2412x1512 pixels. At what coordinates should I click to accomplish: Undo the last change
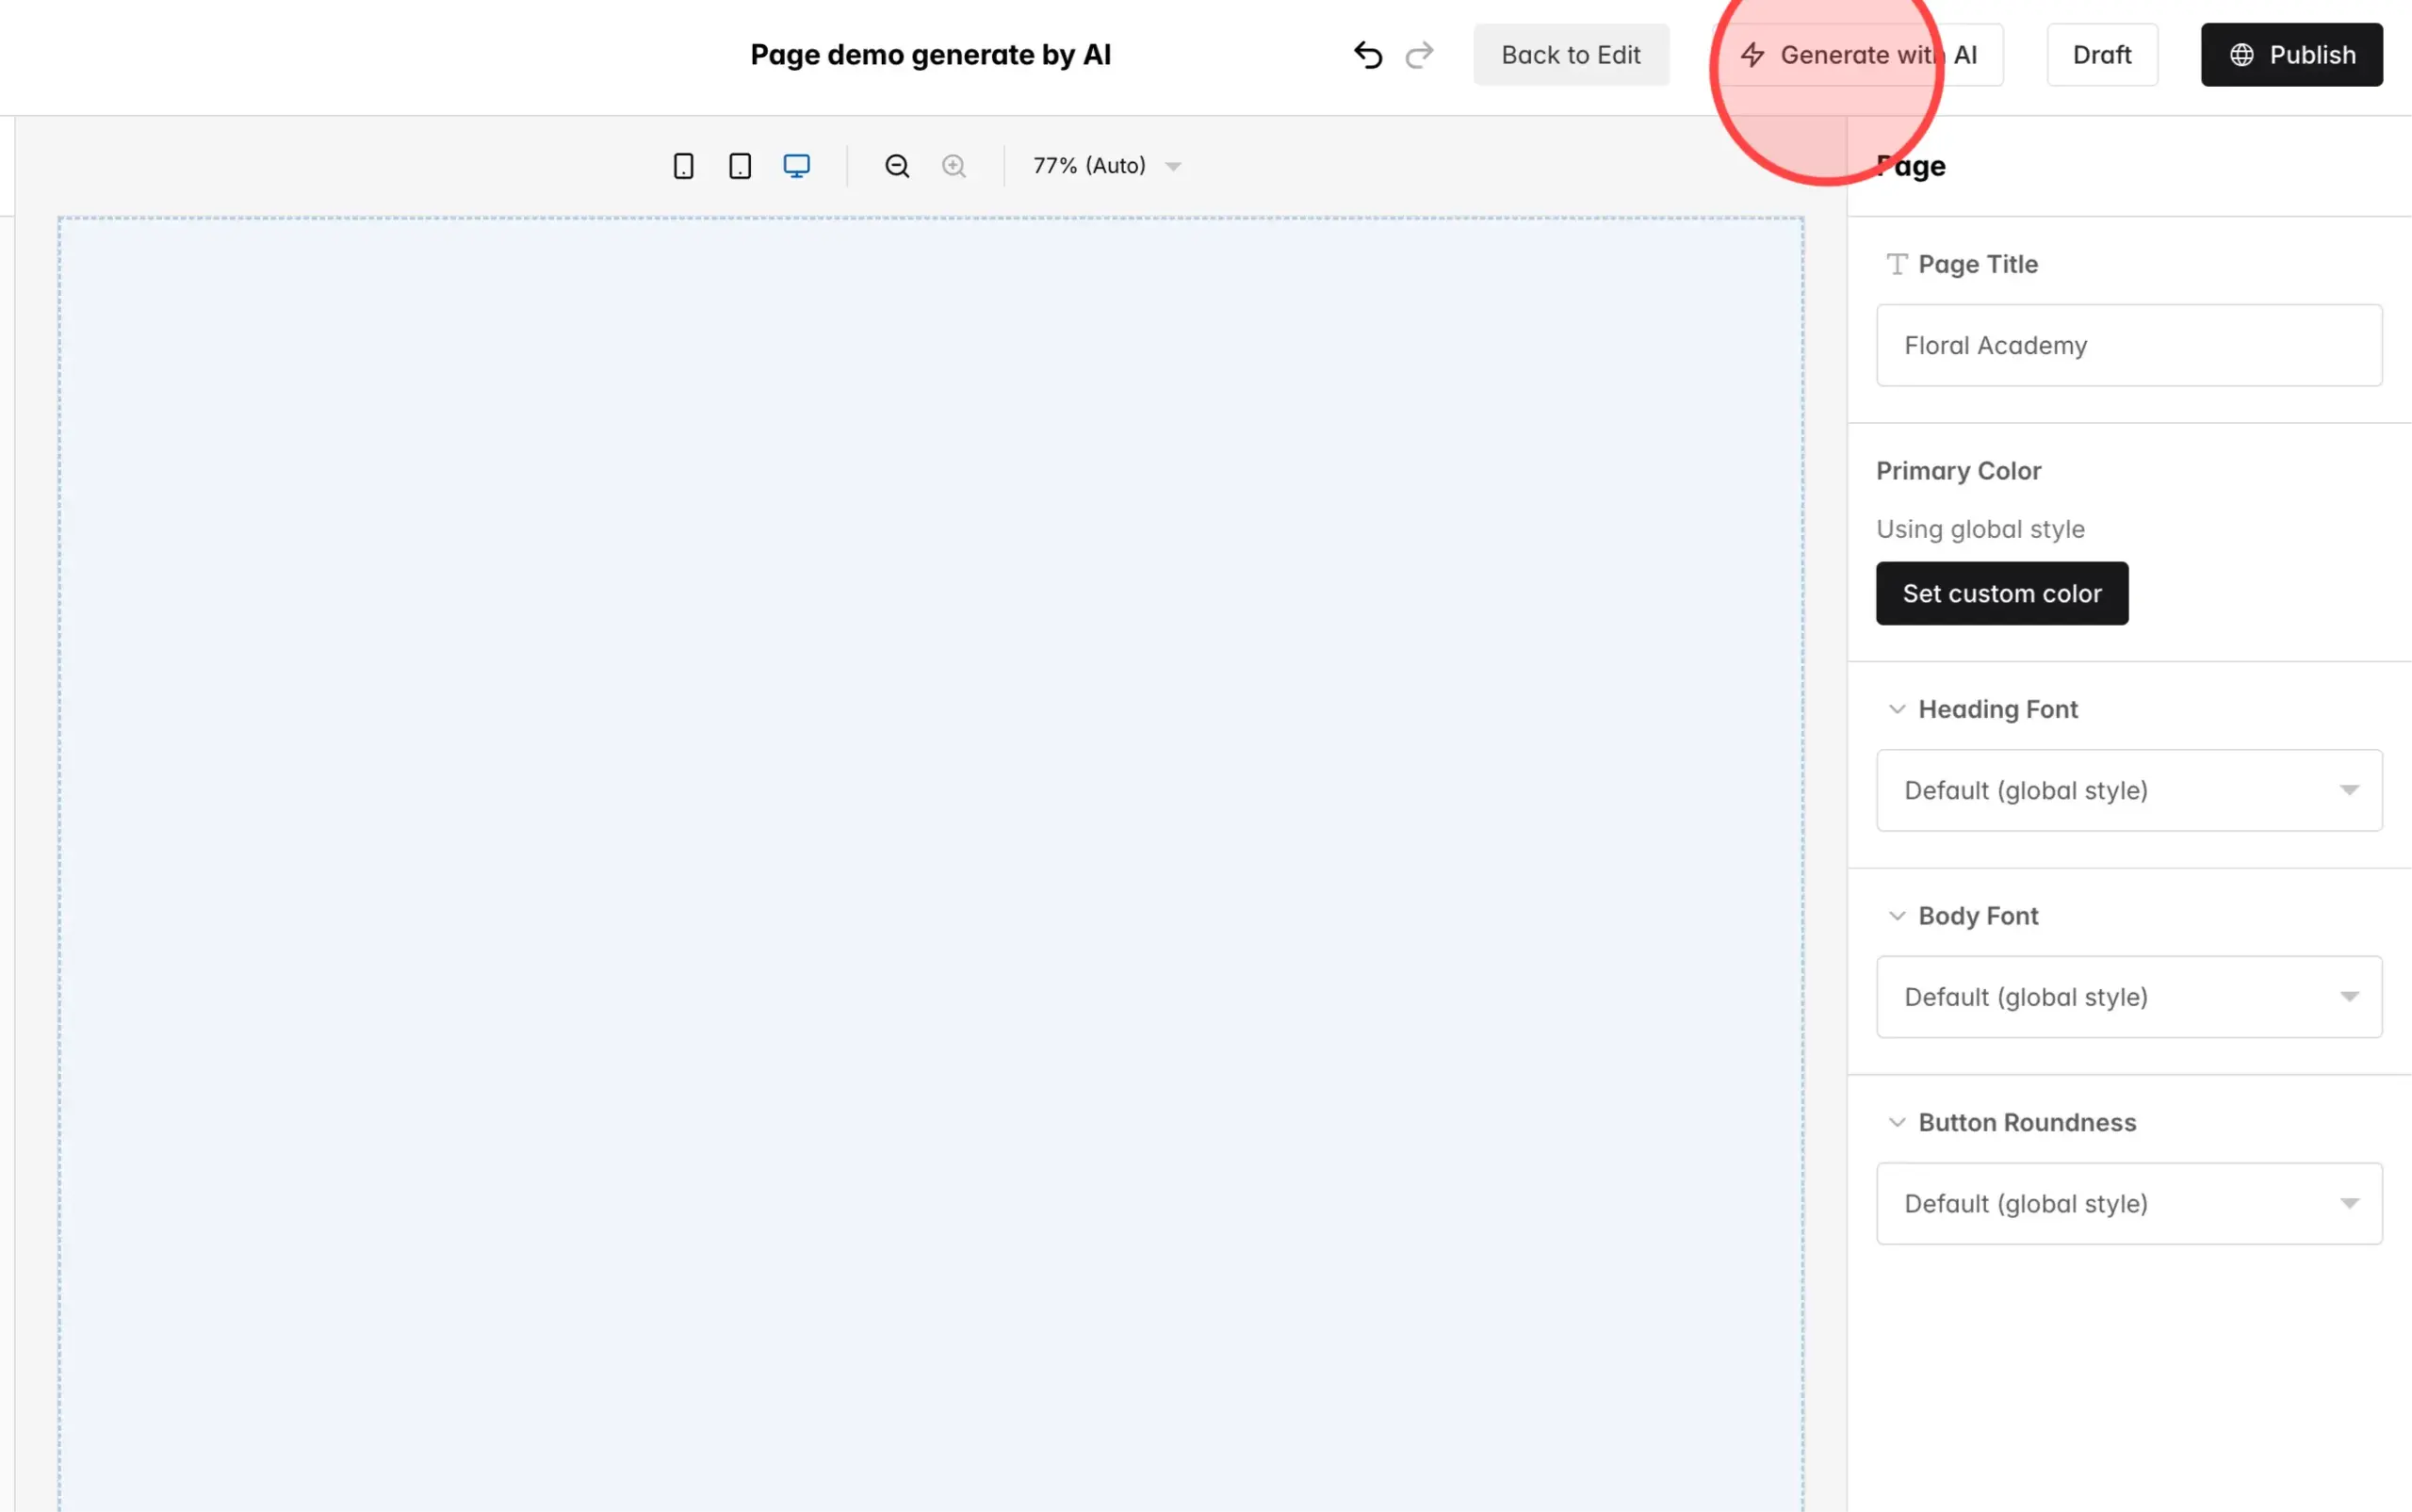pos(1368,55)
